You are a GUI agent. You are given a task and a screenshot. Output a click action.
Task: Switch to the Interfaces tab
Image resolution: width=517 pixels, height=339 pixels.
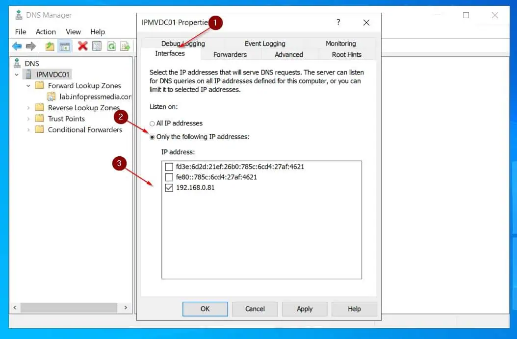(170, 53)
